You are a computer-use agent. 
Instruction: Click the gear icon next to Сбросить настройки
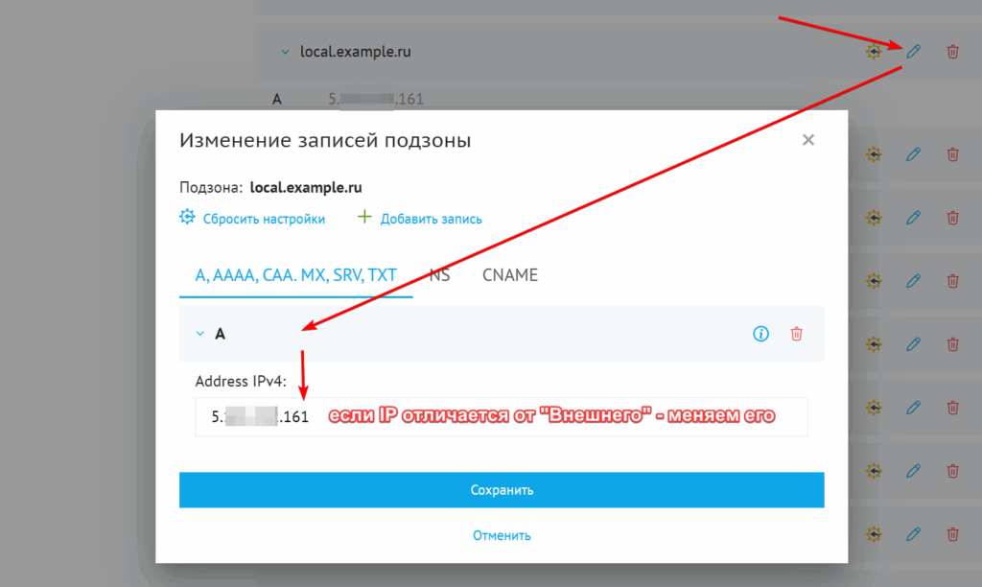click(188, 218)
